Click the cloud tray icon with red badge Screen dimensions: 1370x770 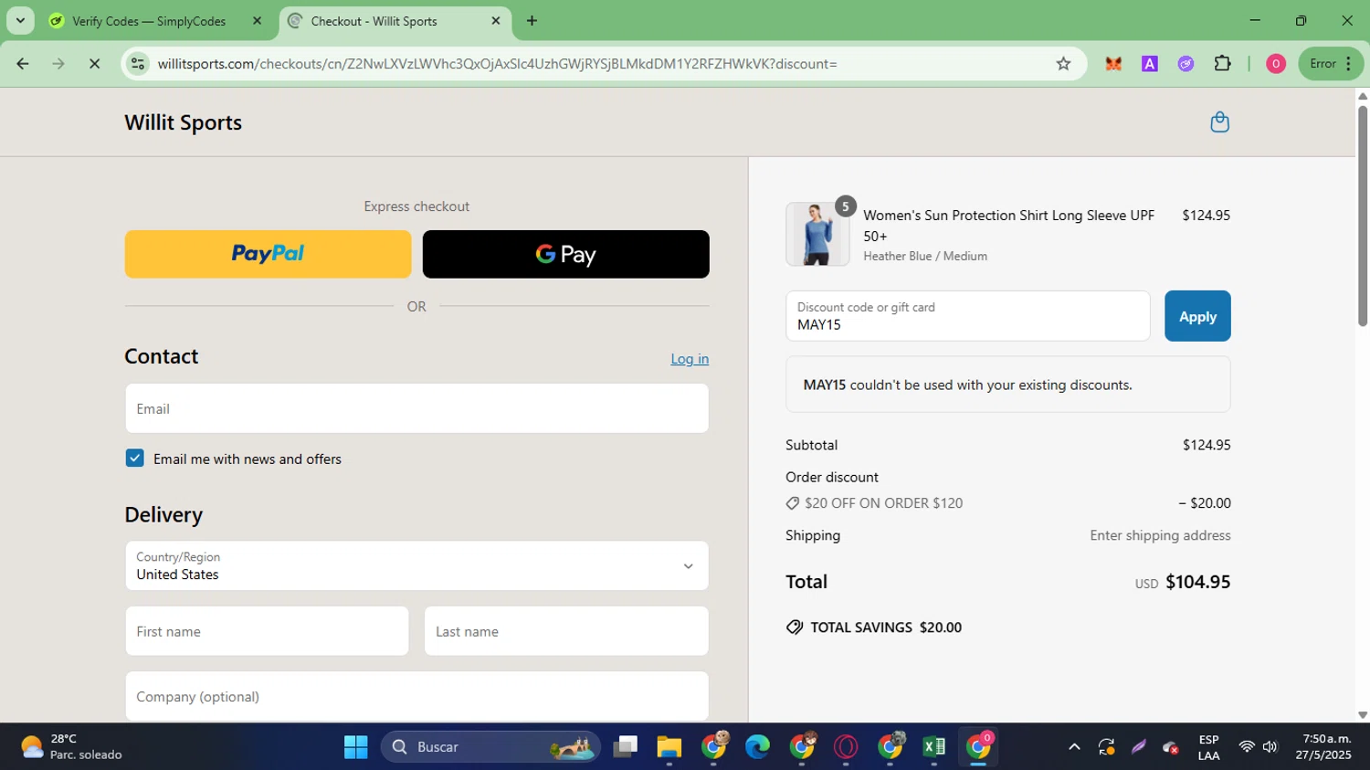tap(1170, 747)
